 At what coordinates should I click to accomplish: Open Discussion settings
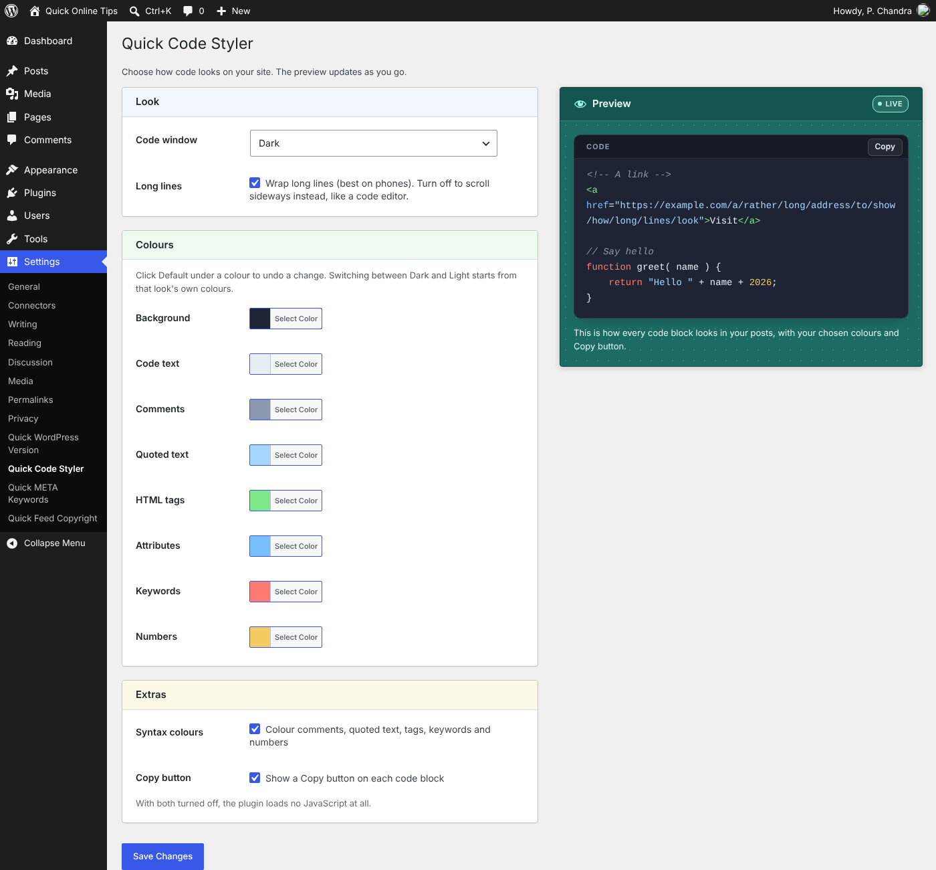(30, 362)
